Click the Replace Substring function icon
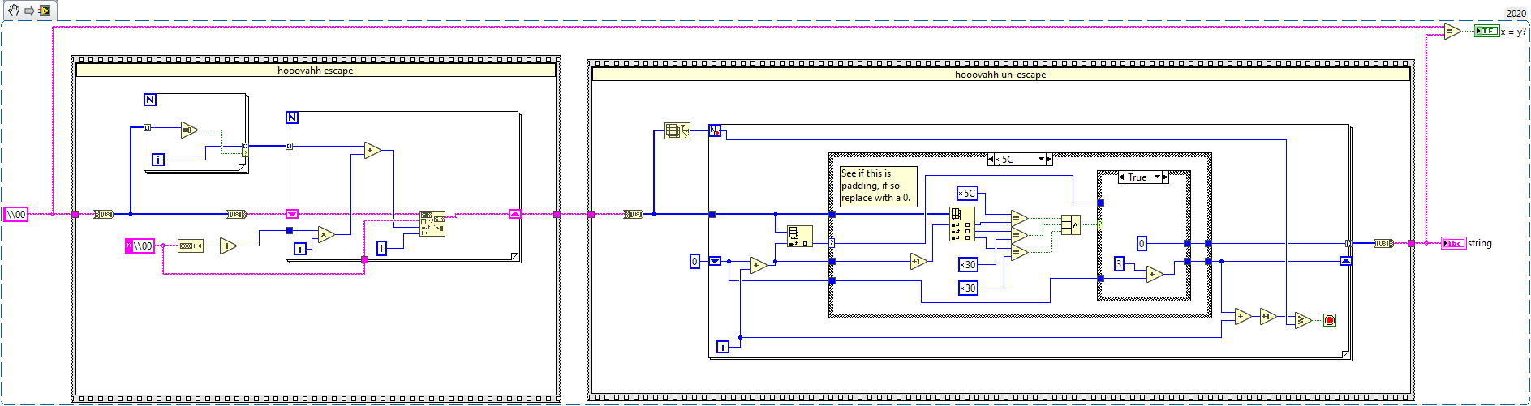The image size is (1531, 406). pos(432,224)
